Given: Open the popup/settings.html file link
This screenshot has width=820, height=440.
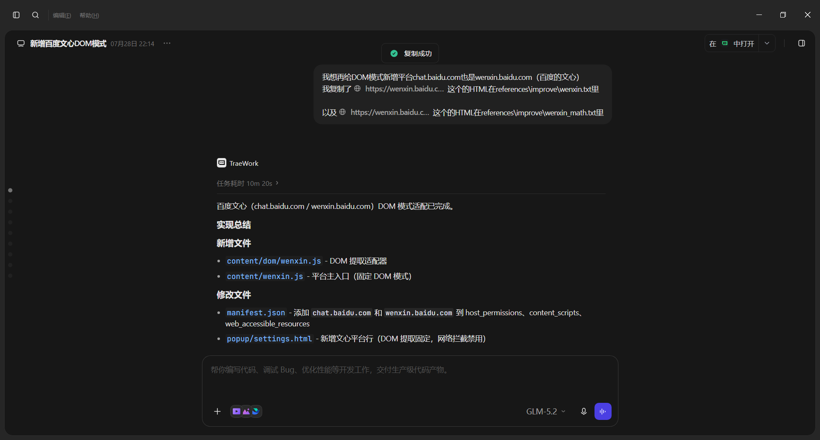Looking at the screenshot, I should (x=269, y=339).
